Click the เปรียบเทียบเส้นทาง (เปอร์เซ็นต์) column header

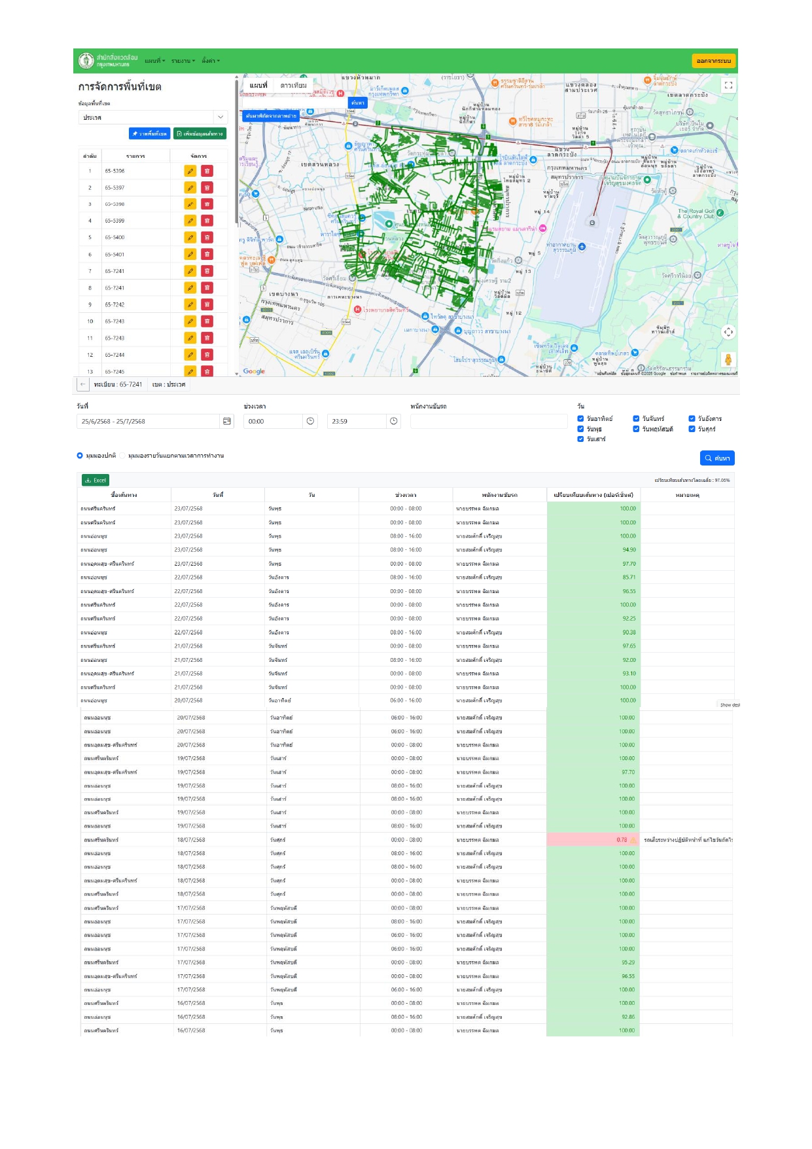click(593, 495)
